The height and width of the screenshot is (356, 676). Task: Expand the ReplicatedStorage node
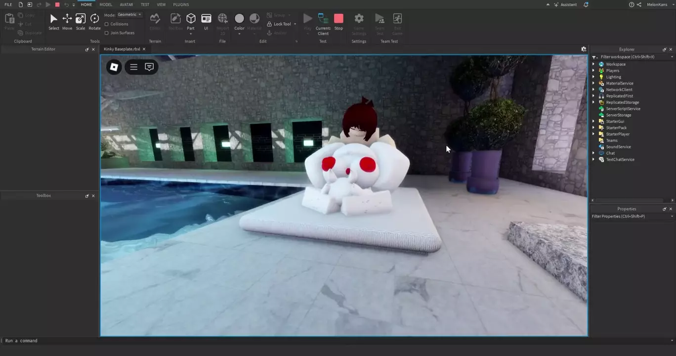pyautogui.click(x=593, y=102)
